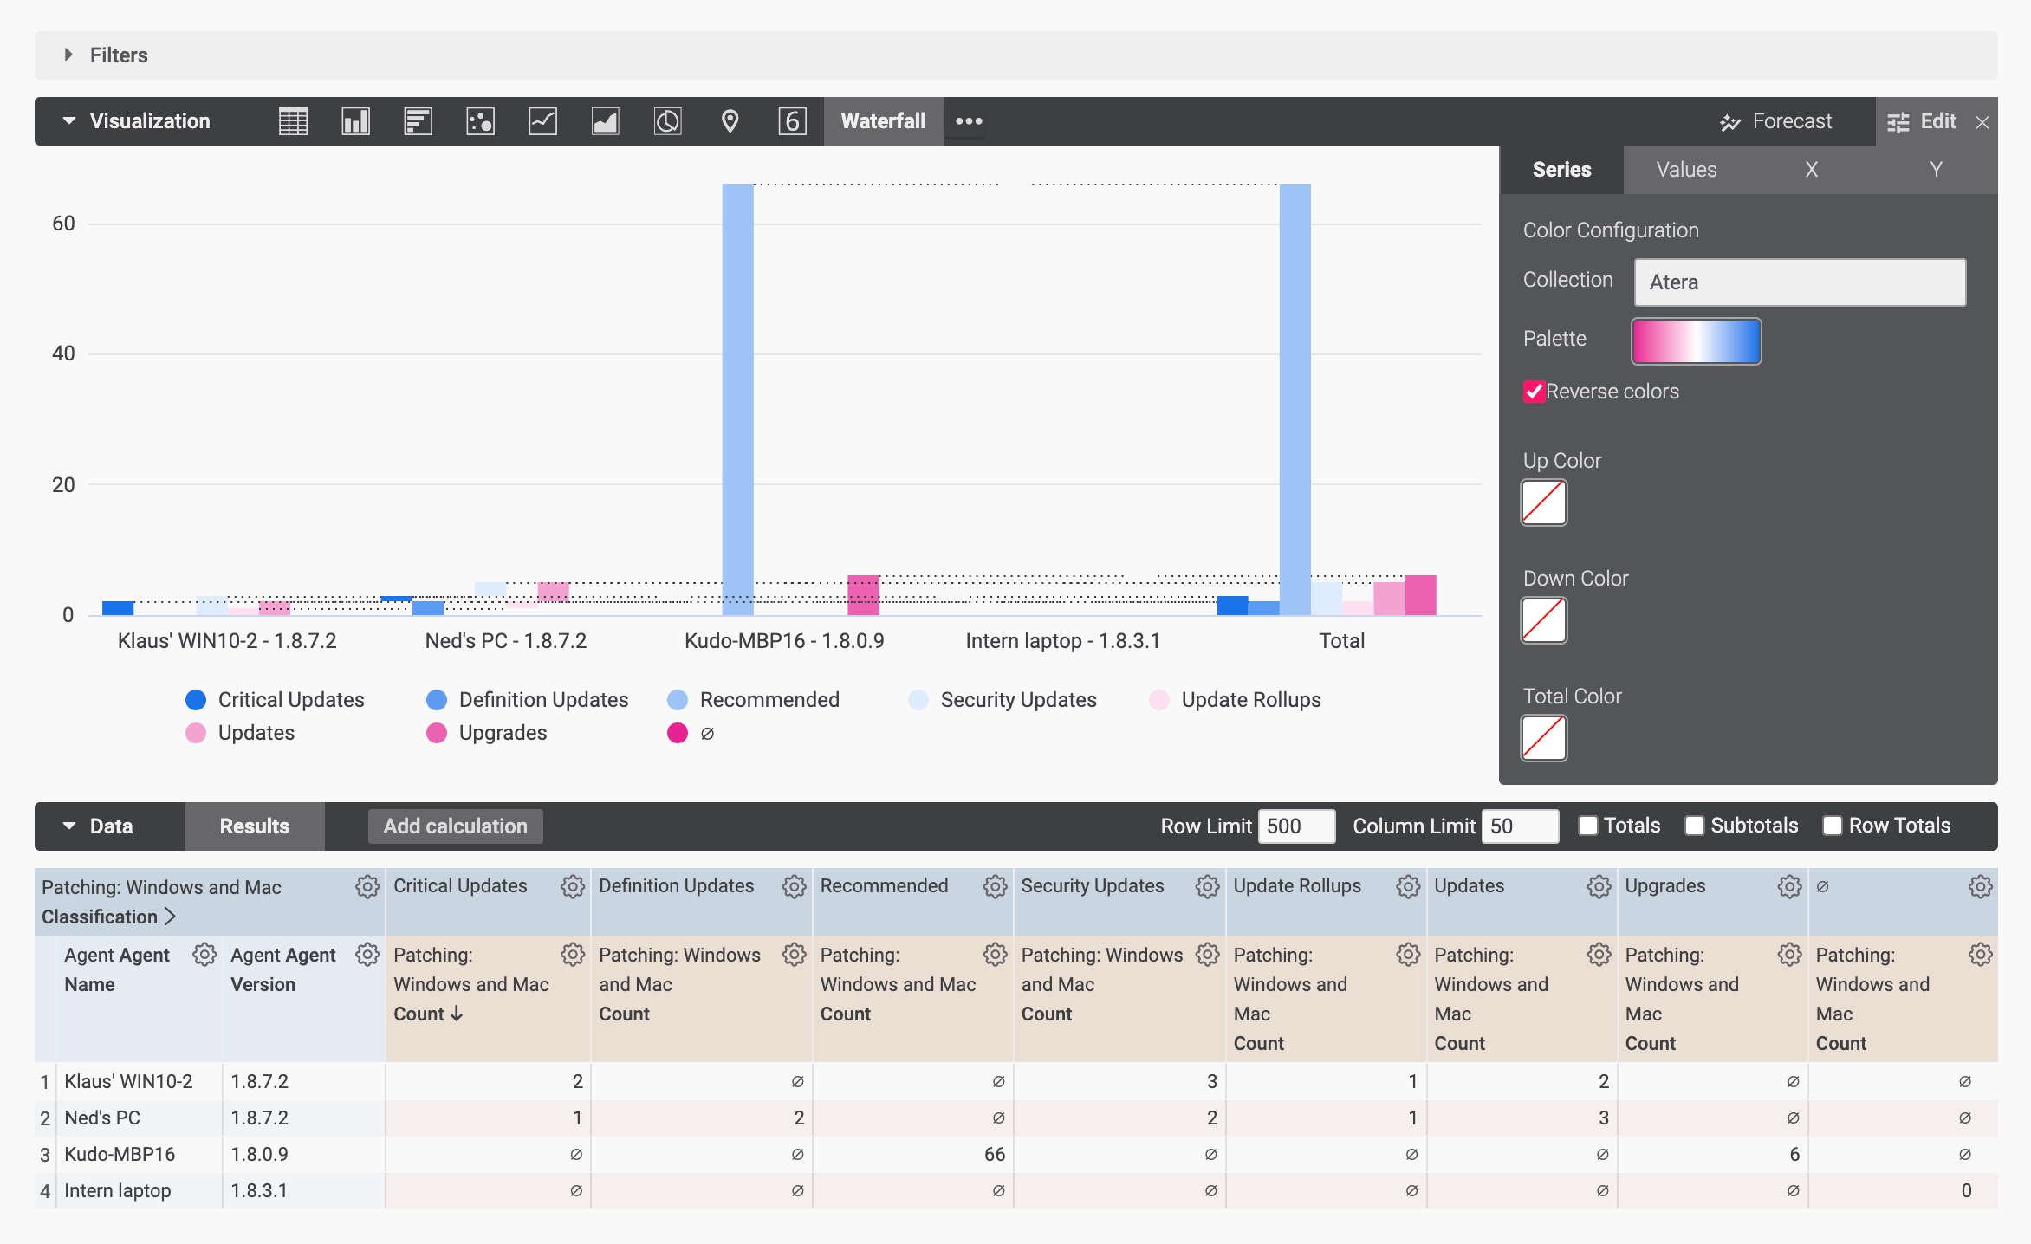This screenshot has height=1244, width=2031.
Task: Open more visualization types ellipsis
Action: click(x=969, y=121)
